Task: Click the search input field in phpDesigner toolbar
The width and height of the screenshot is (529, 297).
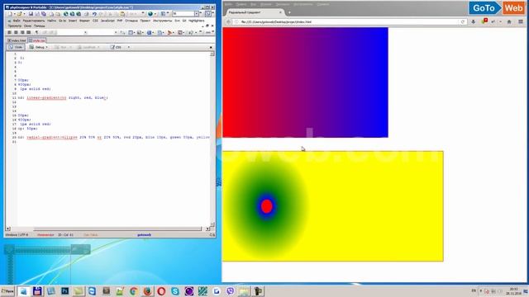Action: click(183, 14)
